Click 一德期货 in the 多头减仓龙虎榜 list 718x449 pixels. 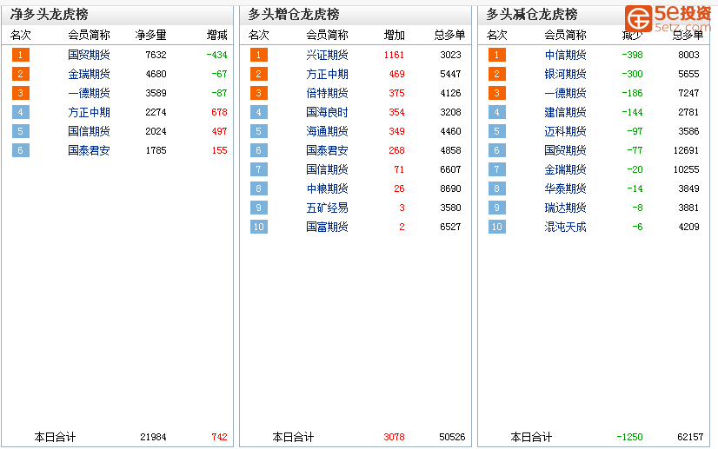[565, 94]
